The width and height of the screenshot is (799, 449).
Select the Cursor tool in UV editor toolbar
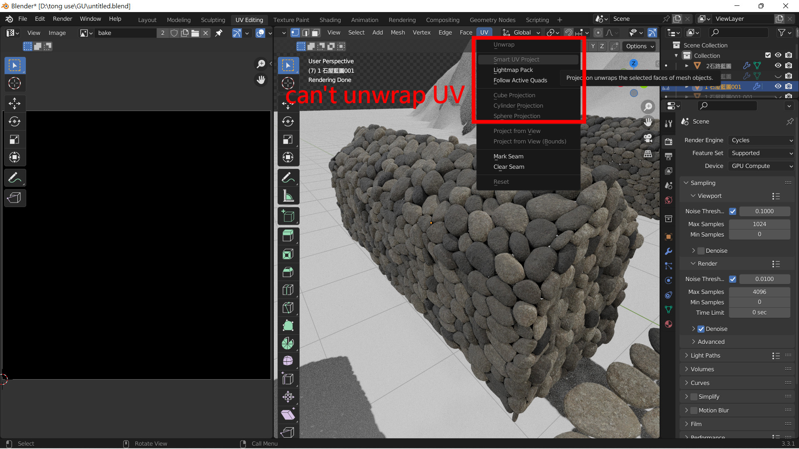[15, 83]
